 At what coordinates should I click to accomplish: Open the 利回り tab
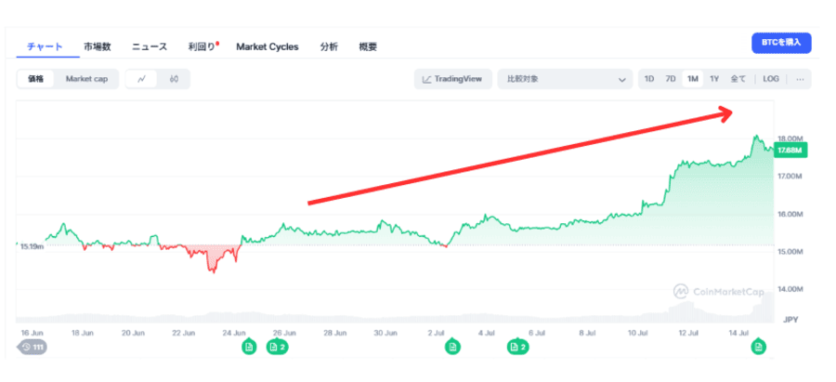[203, 47]
